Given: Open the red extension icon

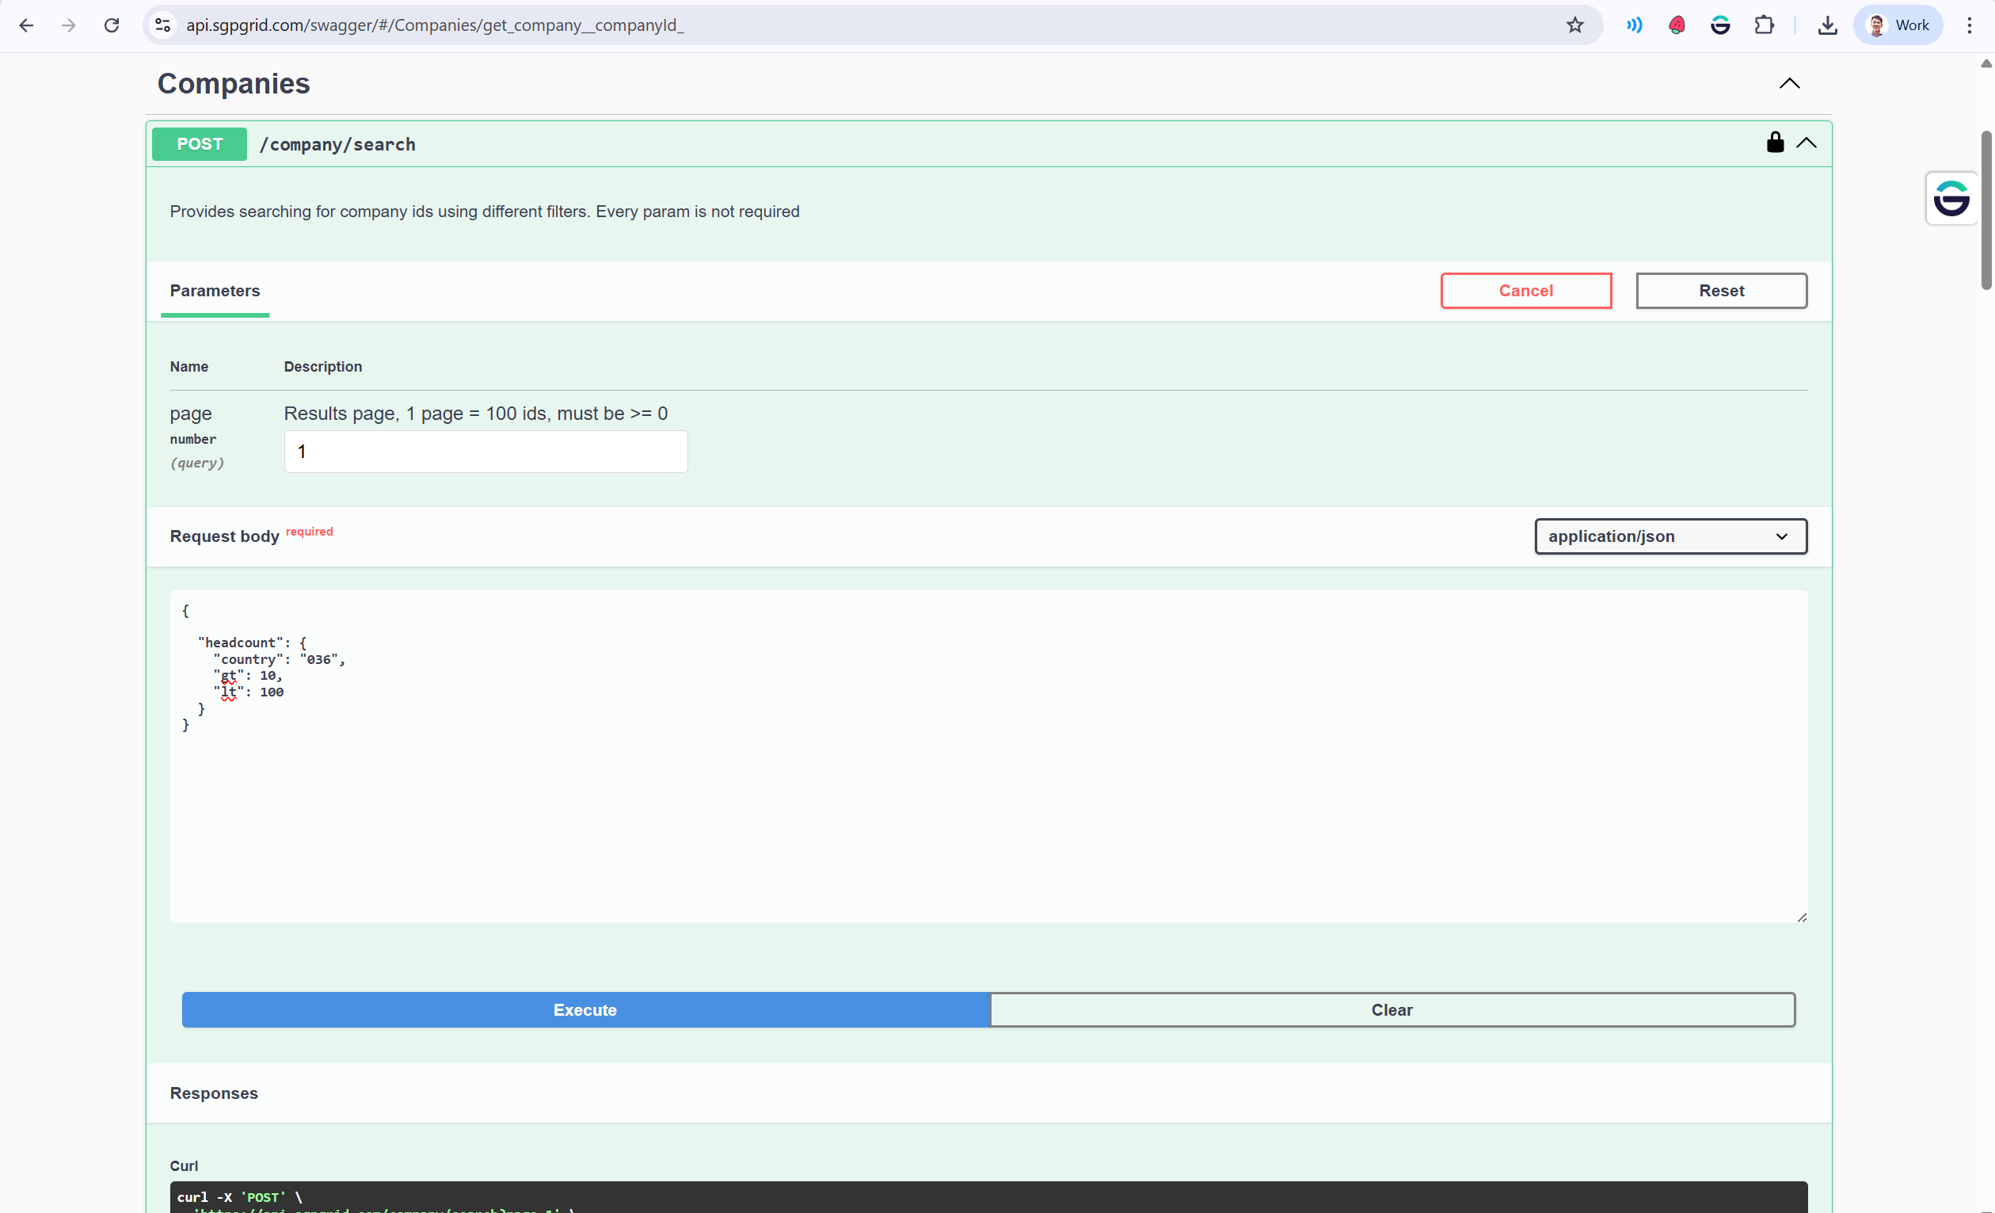Looking at the screenshot, I should click(1677, 25).
